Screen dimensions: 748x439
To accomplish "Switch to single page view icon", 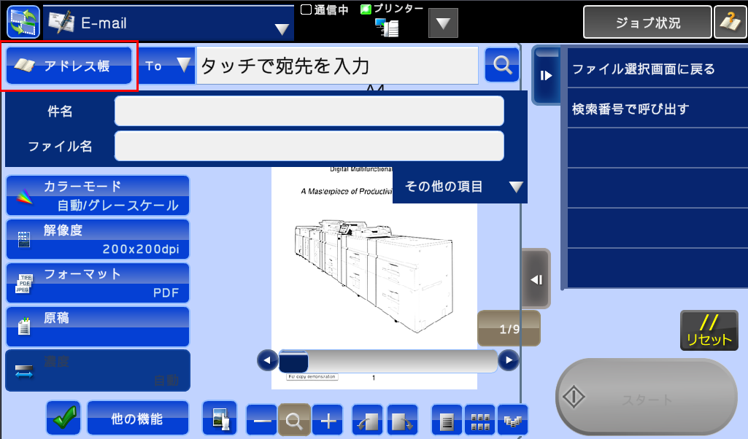I will (x=447, y=420).
